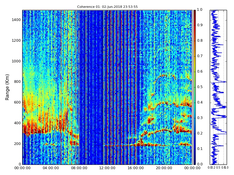Click the 20:00:00 time tick label
Screen dimensions: 234x175
164,168
